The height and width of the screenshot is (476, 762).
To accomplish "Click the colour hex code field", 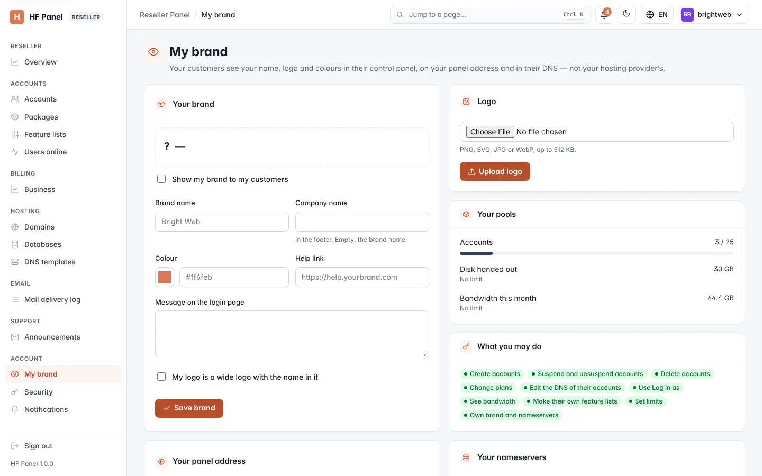I will pos(234,277).
